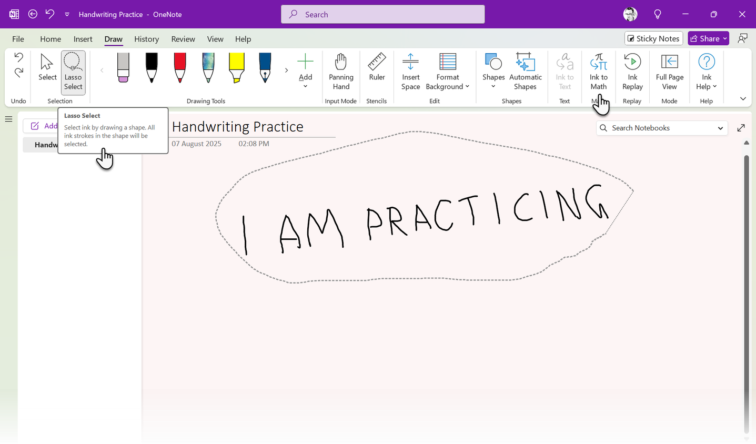Click the Handwriting Practice page title

point(238,127)
